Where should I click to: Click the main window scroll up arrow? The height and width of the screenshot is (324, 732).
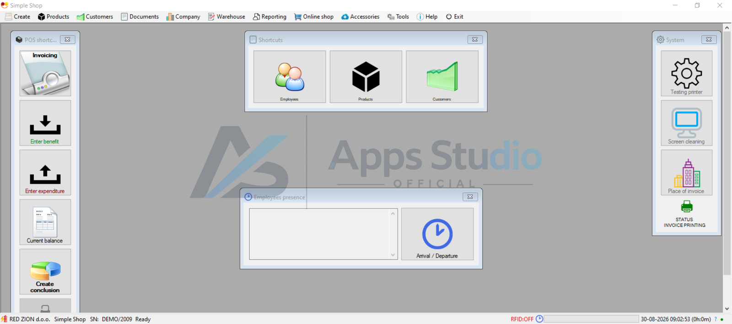[x=727, y=28]
